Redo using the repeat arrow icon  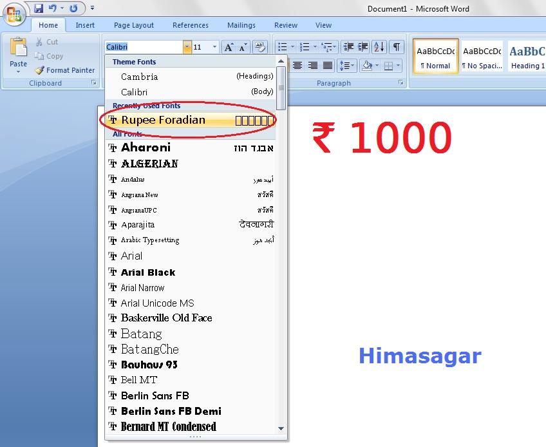click(x=73, y=8)
